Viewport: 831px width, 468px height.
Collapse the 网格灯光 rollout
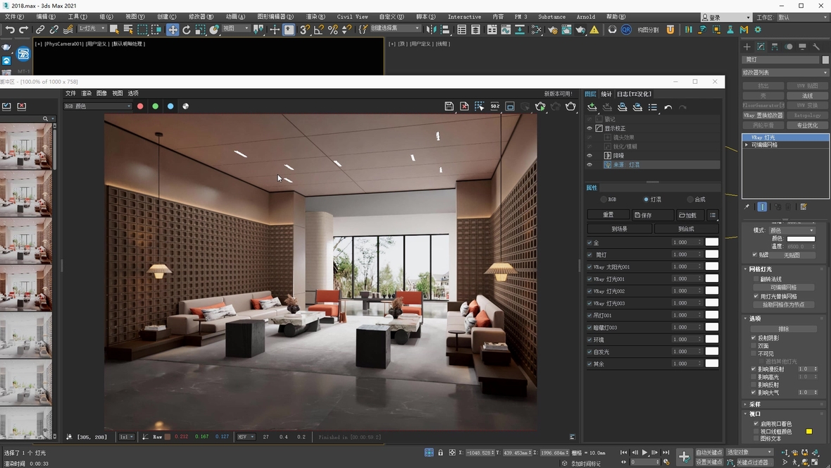759,269
